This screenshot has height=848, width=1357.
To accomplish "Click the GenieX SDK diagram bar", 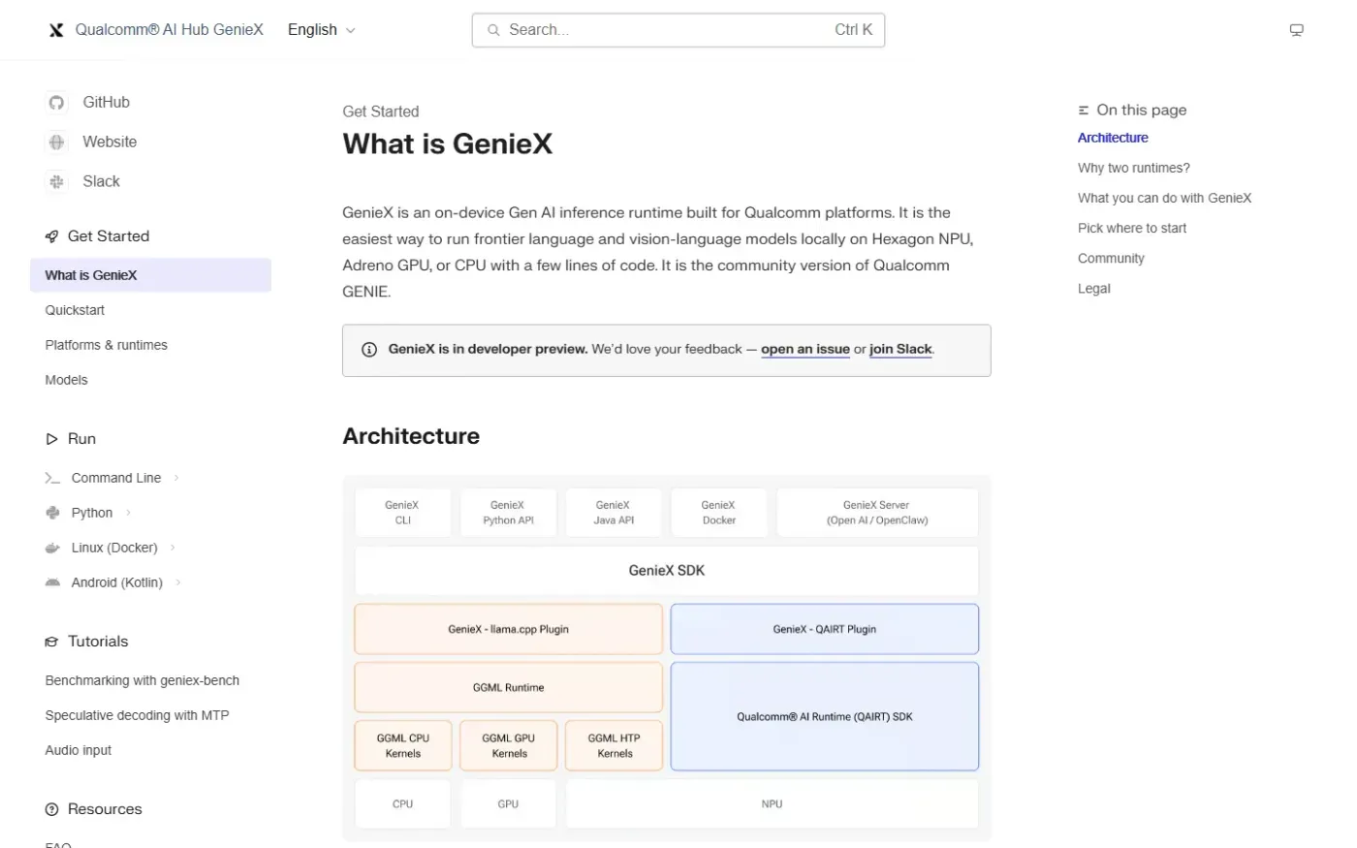I will pyautogui.click(x=667, y=571).
